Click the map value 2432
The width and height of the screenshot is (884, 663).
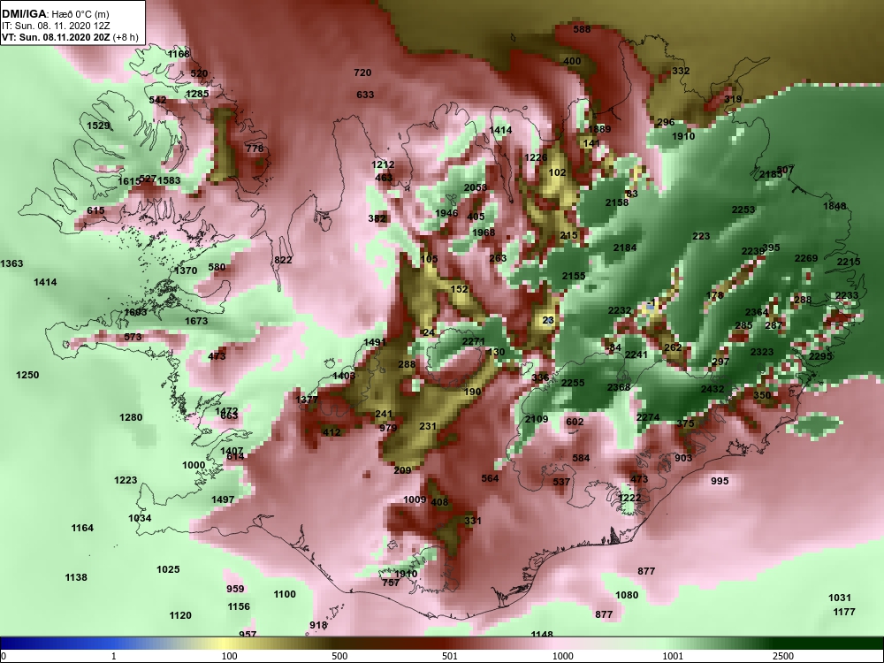click(x=712, y=390)
